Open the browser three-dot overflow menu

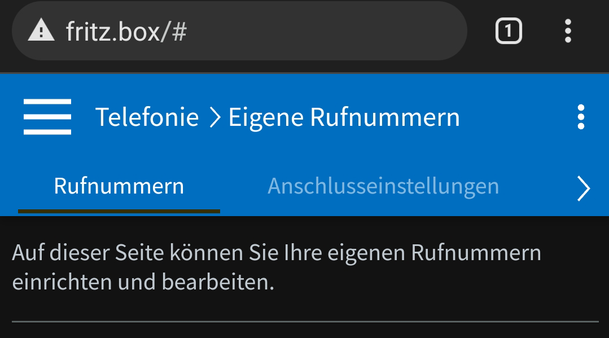pos(568,31)
